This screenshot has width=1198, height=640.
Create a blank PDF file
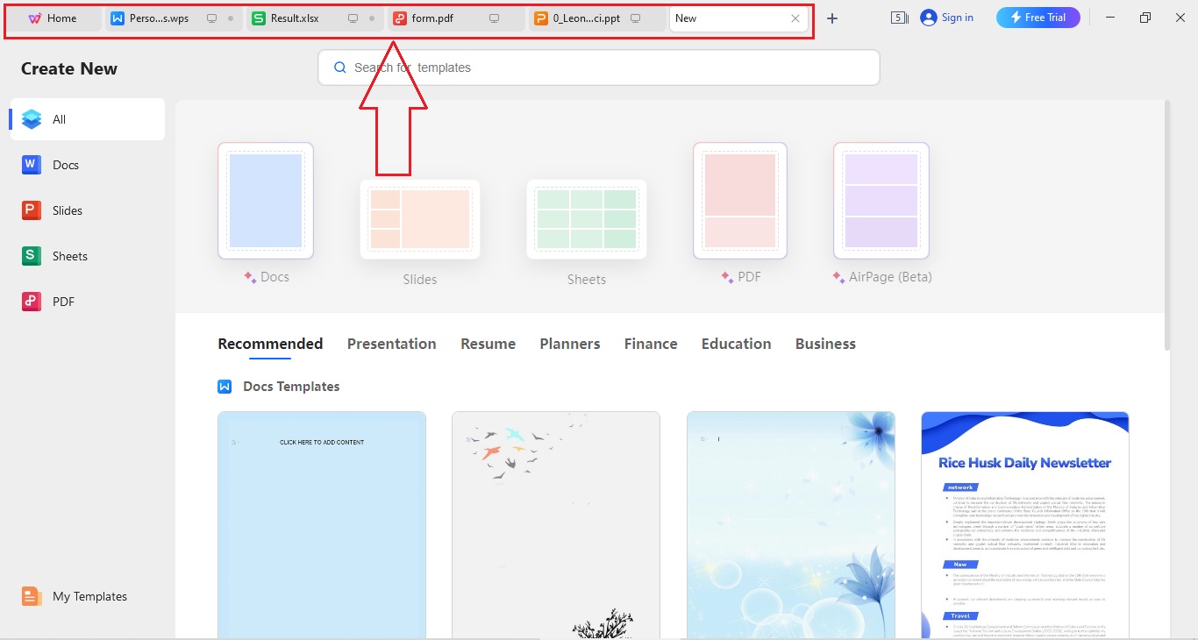[740, 201]
